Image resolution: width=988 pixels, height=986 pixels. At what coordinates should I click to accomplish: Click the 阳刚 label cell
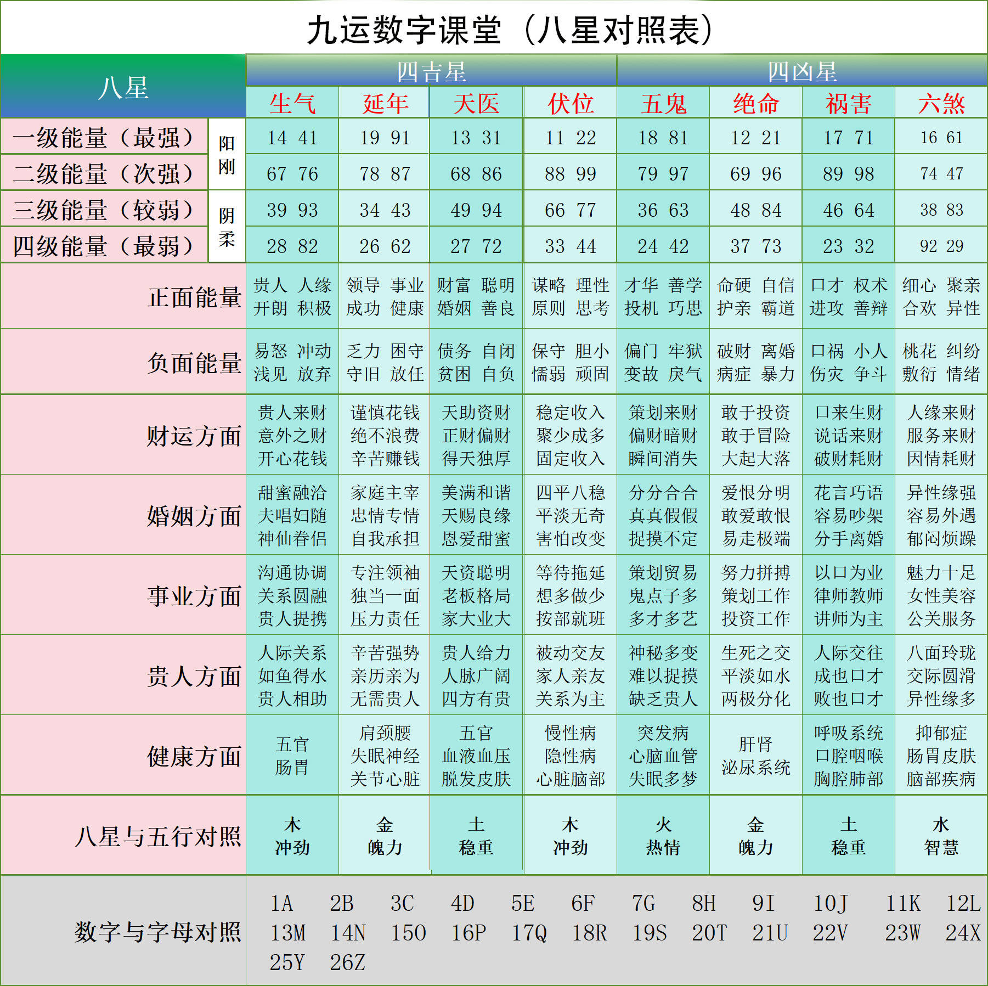227,155
